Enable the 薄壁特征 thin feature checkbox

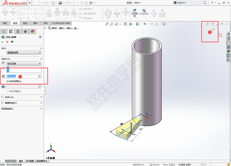pyautogui.click(x=3, y=103)
